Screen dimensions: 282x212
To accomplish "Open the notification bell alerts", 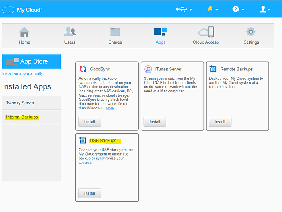I will coord(210,9).
